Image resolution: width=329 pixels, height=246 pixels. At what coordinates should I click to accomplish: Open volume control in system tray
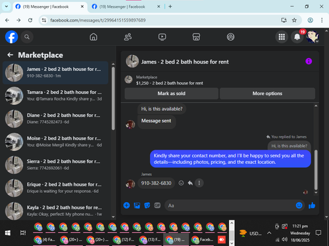pos(284,239)
